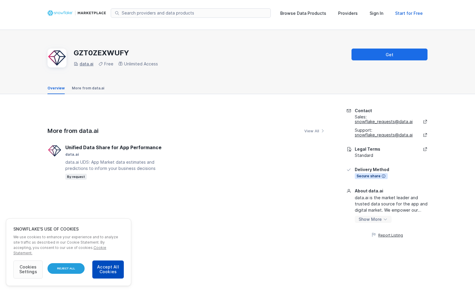
Task: Click the More from data.ai heading
Action: point(73,131)
